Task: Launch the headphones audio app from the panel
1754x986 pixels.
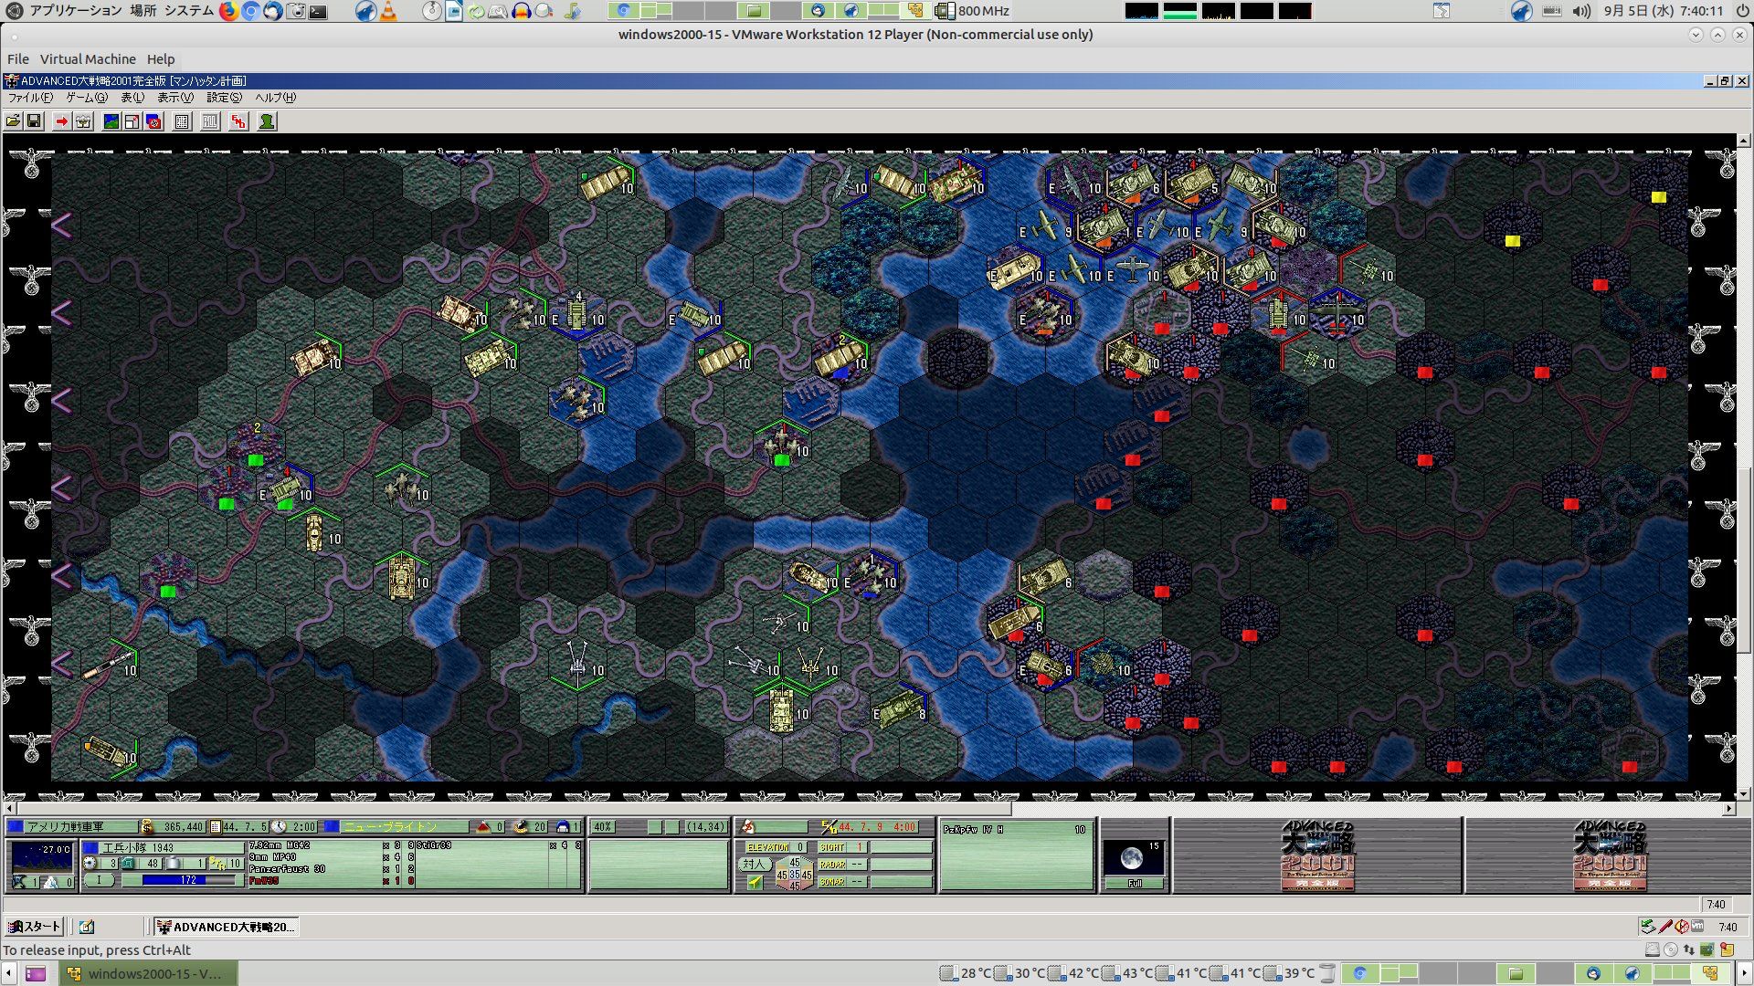Action: [x=522, y=11]
